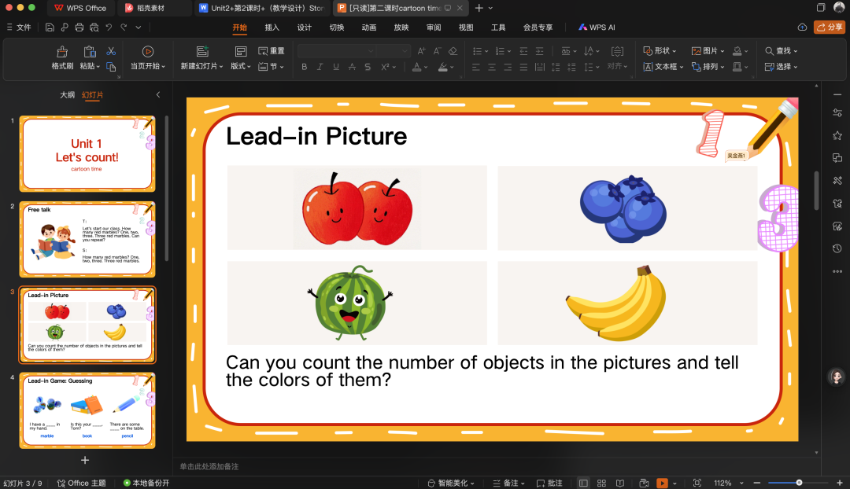Add a new slide with plus icon
Image resolution: width=850 pixels, height=489 pixels.
(x=85, y=460)
